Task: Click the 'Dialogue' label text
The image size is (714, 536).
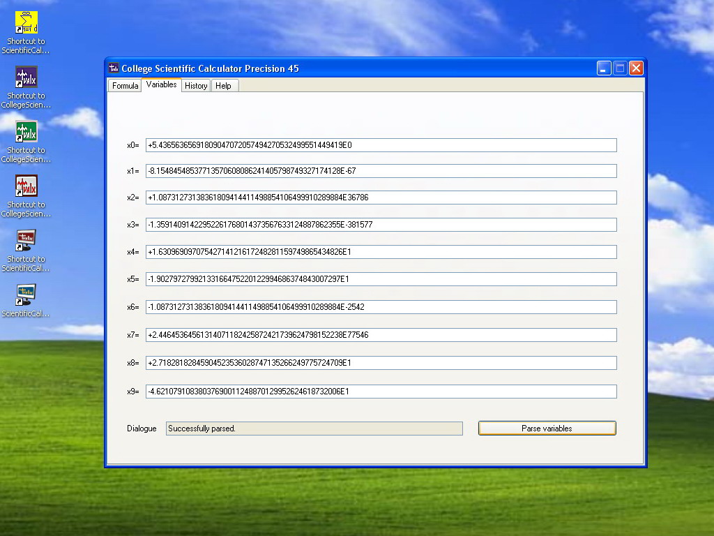Action: [142, 429]
